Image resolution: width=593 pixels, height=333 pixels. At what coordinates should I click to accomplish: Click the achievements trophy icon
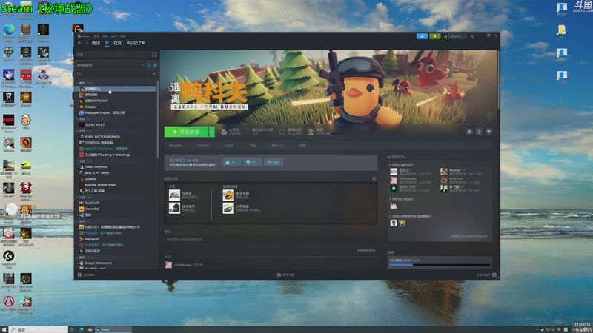point(311,132)
